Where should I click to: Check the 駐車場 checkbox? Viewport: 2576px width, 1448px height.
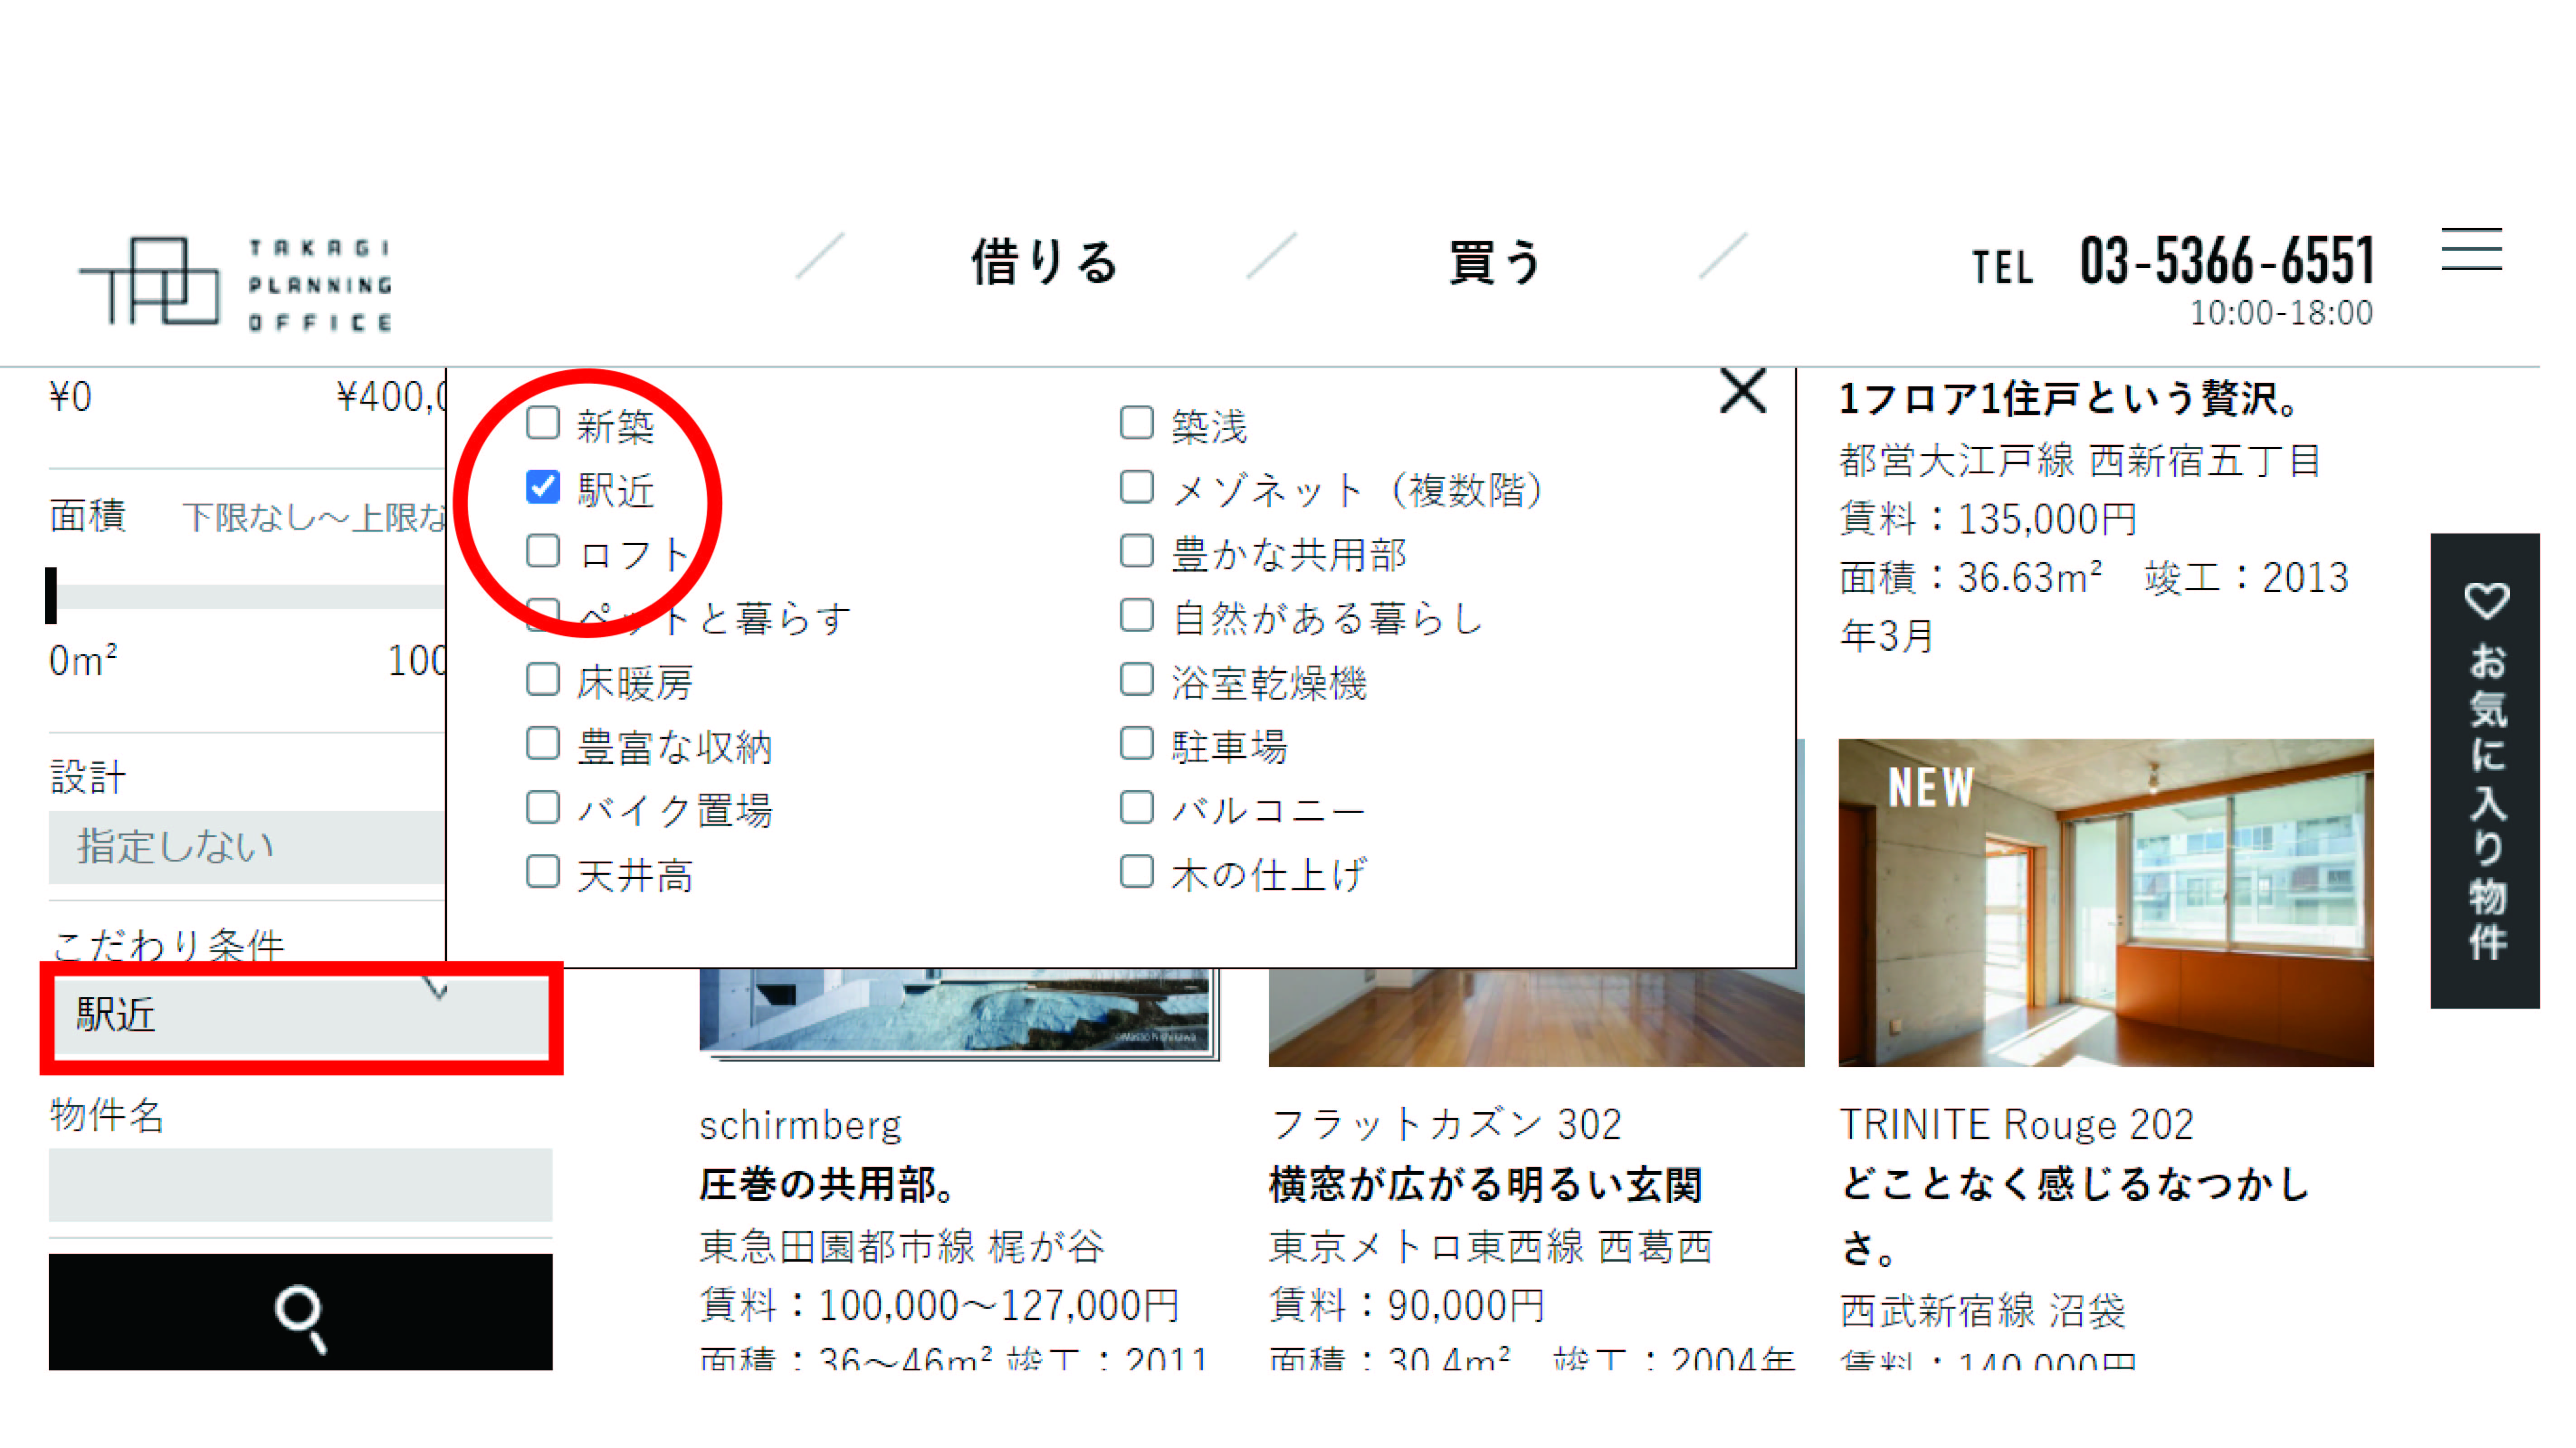pyautogui.click(x=1137, y=743)
